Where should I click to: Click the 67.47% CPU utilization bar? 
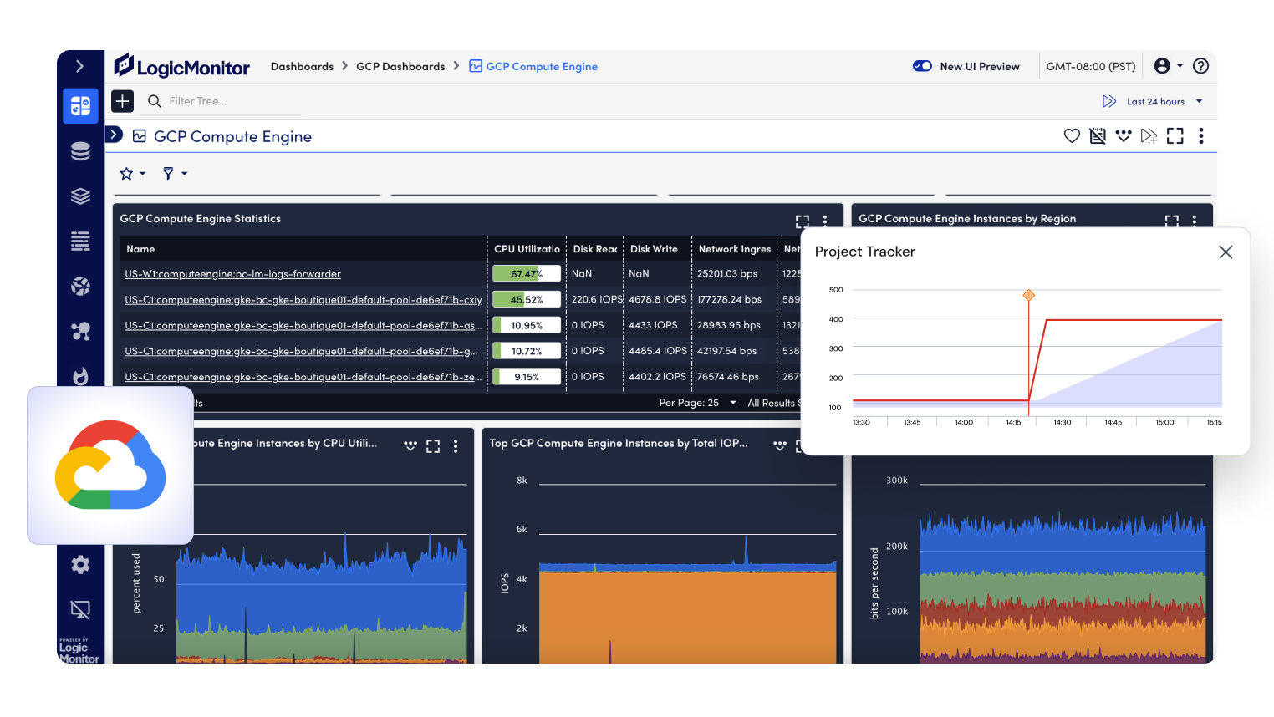pos(527,273)
